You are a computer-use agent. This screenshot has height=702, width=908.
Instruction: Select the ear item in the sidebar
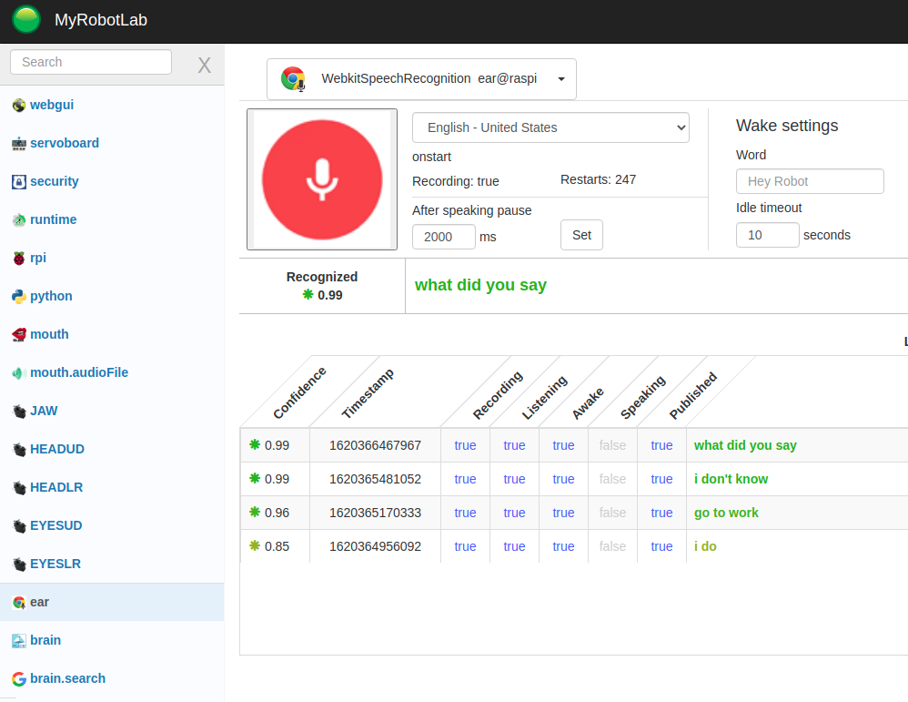tap(39, 603)
